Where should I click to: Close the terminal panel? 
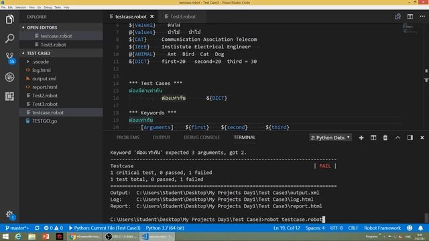pyautogui.click(x=422, y=138)
